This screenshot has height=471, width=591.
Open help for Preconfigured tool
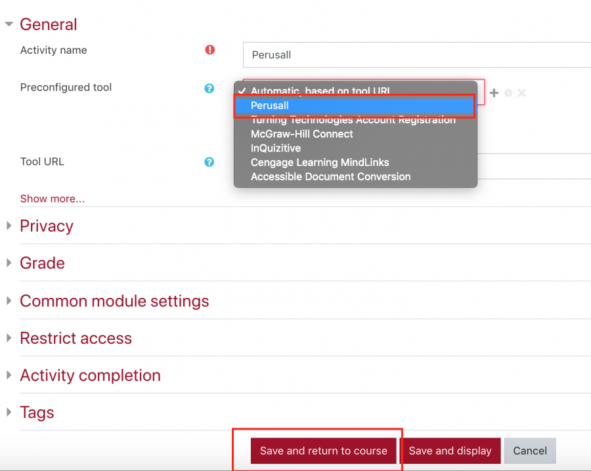209,89
